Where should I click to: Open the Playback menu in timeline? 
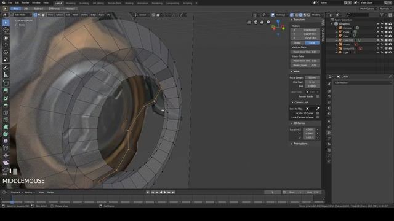[17, 192]
